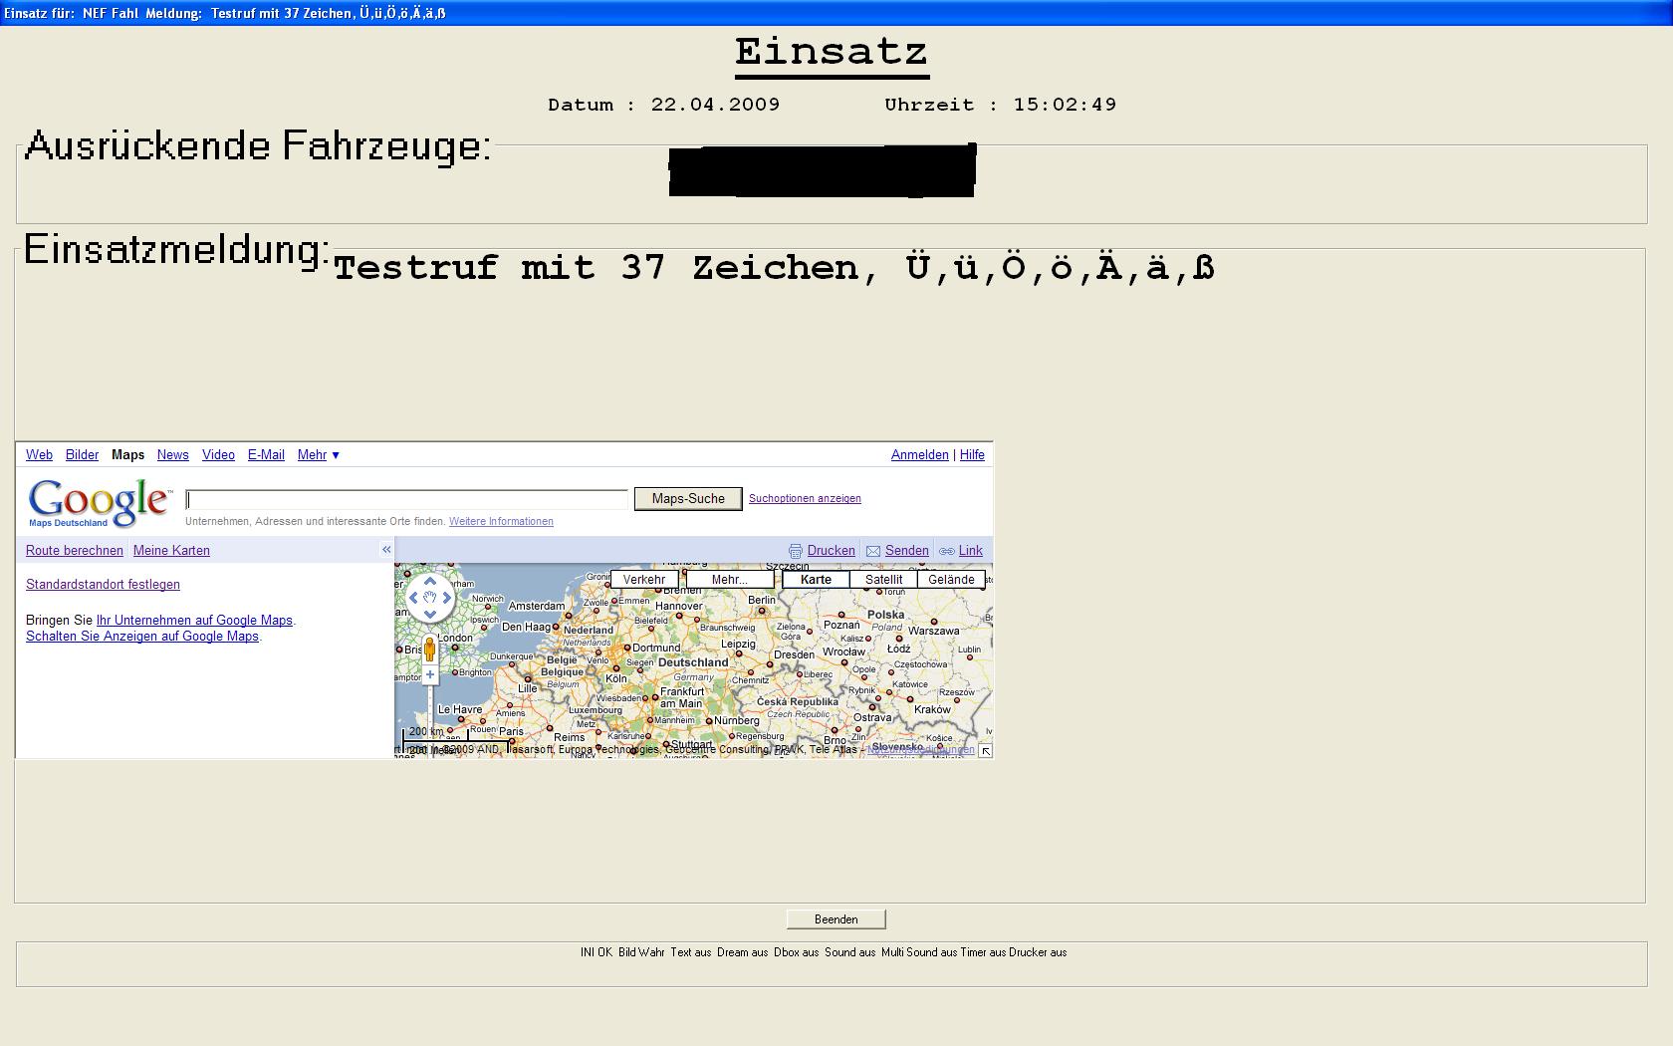1673x1046 pixels.
Task: Open the Mehr... map layers menu
Action: pos(729,580)
